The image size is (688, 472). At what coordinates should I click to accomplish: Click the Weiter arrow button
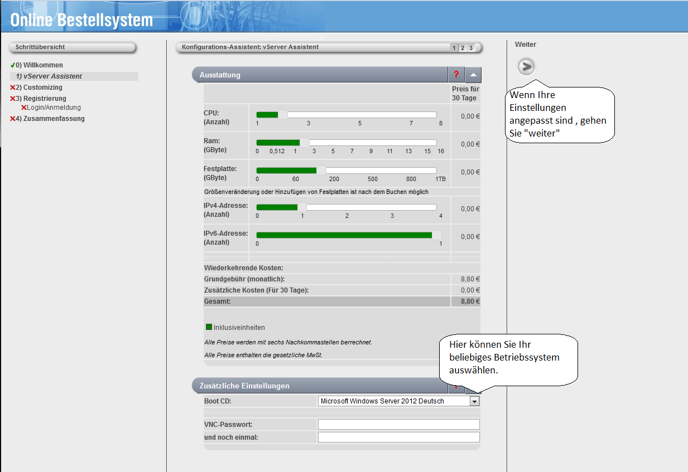(x=526, y=67)
